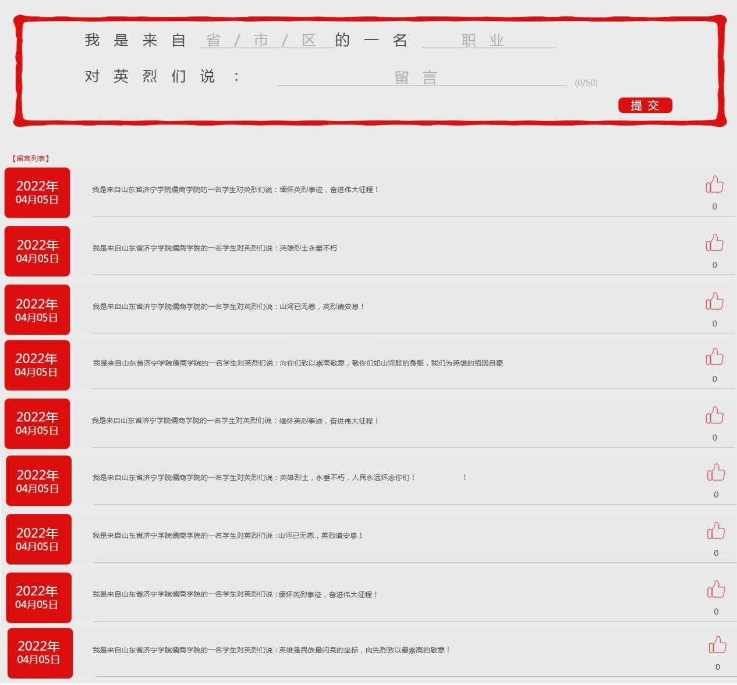Viewport: 737px width, 685px height.
Task: Like the topmost 缅怀英烈事迹 message
Action: [x=714, y=184]
